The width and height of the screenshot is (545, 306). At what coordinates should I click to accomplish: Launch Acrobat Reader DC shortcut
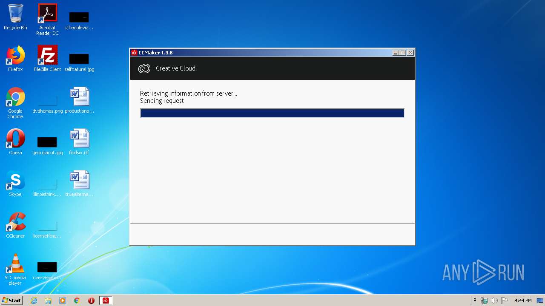pyautogui.click(x=47, y=20)
